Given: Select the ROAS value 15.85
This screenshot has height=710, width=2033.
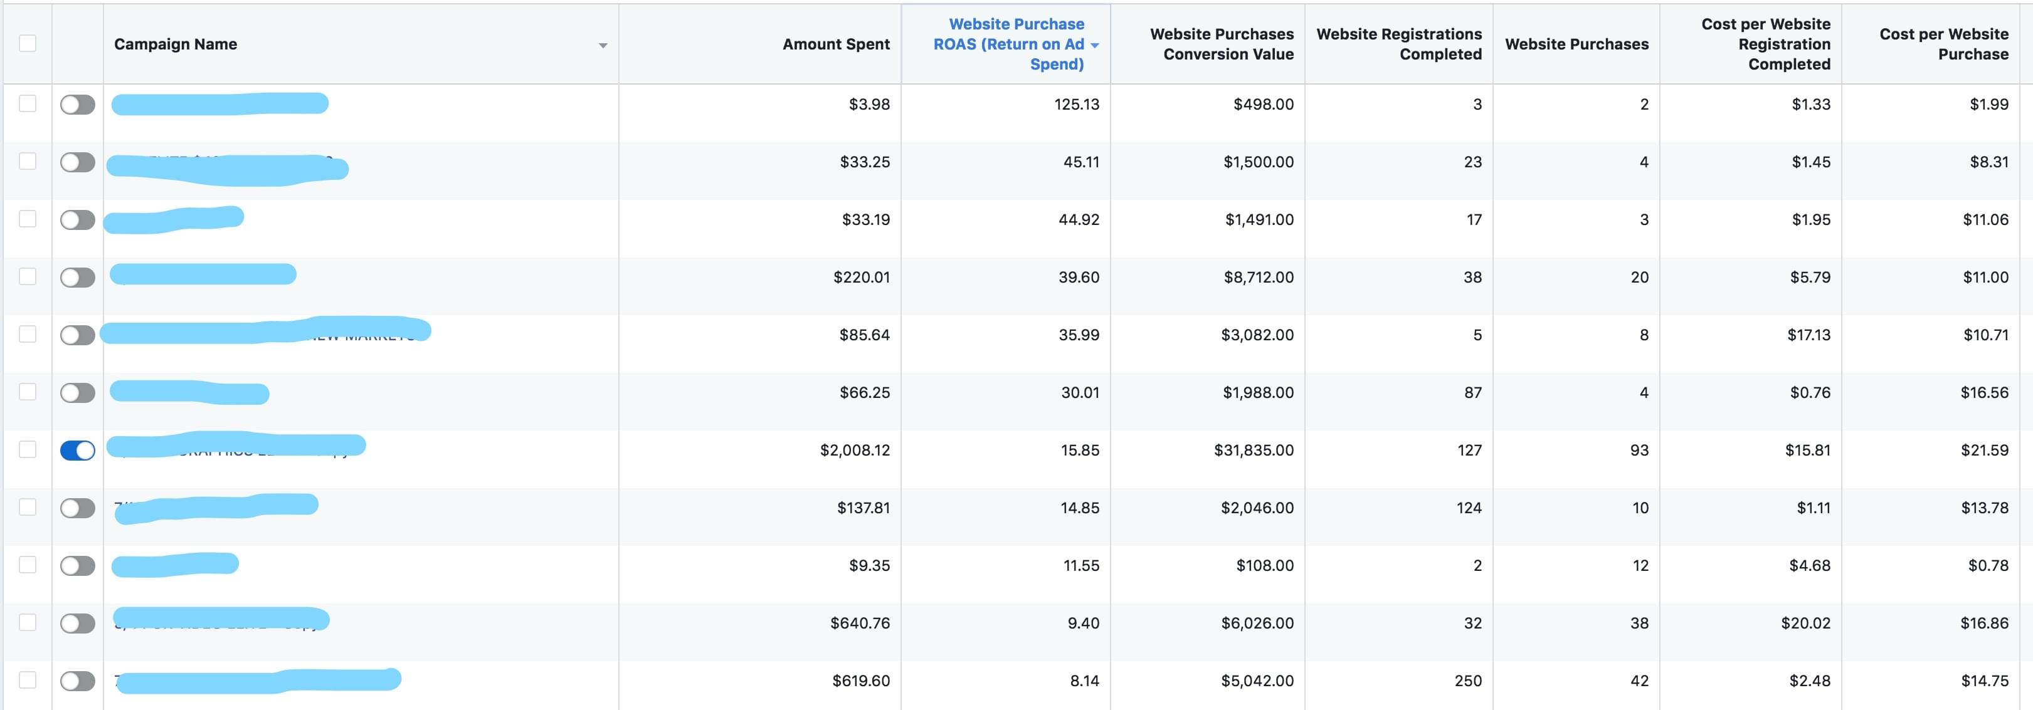Looking at the screenshot, I should point(1080,450).
